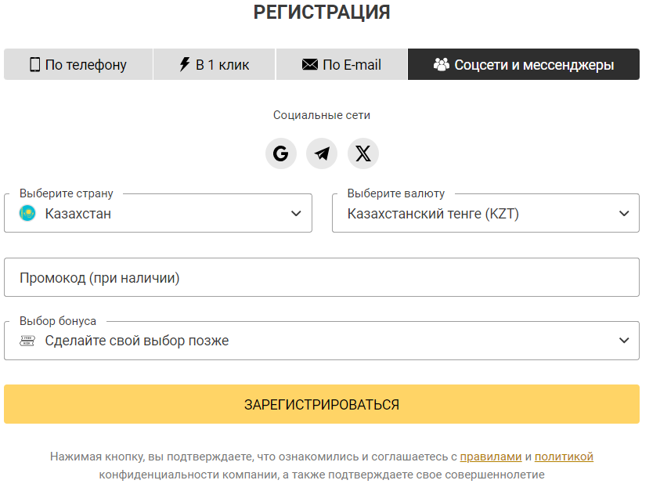Sign up with Telegram icon
This screenshot has height=491, width=660.
(x=322, y=153)
